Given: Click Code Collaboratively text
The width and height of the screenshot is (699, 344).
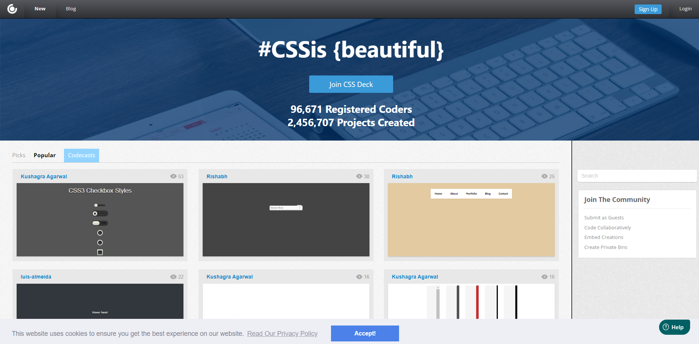Looking at the screenshot, I should click(608, 227).
